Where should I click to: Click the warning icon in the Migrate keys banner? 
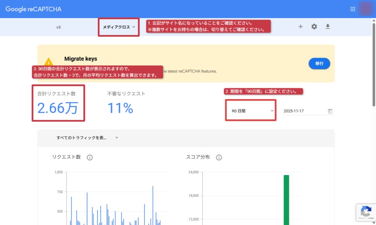pos(49,62)
